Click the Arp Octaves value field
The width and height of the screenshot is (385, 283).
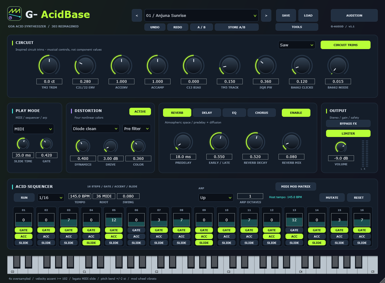(x=250, y=196)
